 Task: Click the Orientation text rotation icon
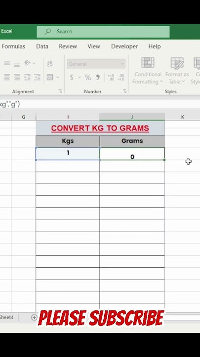pyautogui.click(x=28, y=63)
